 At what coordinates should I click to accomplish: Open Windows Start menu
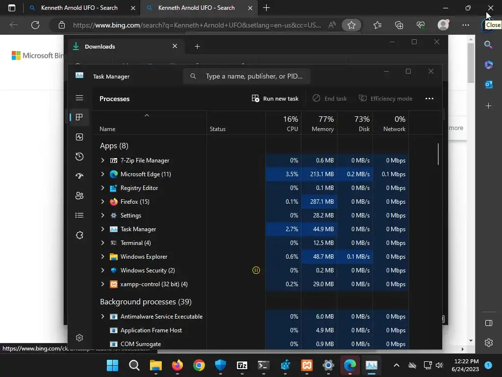[112, 365]
